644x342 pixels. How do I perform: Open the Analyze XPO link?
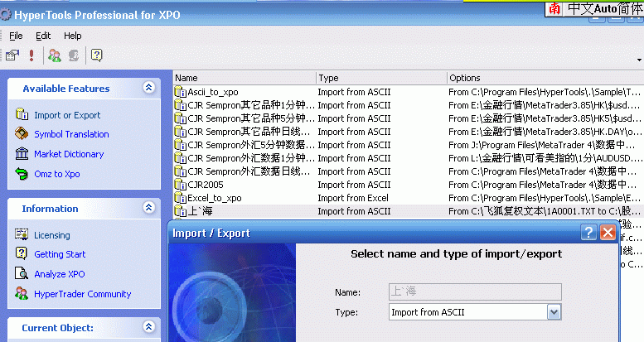coord(60,274)
